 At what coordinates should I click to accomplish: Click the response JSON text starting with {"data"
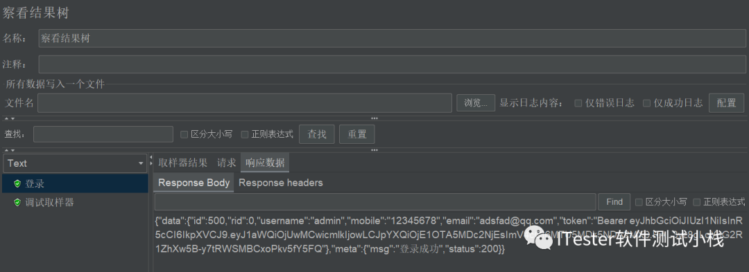pyautogui.click(x=448, y=235)
